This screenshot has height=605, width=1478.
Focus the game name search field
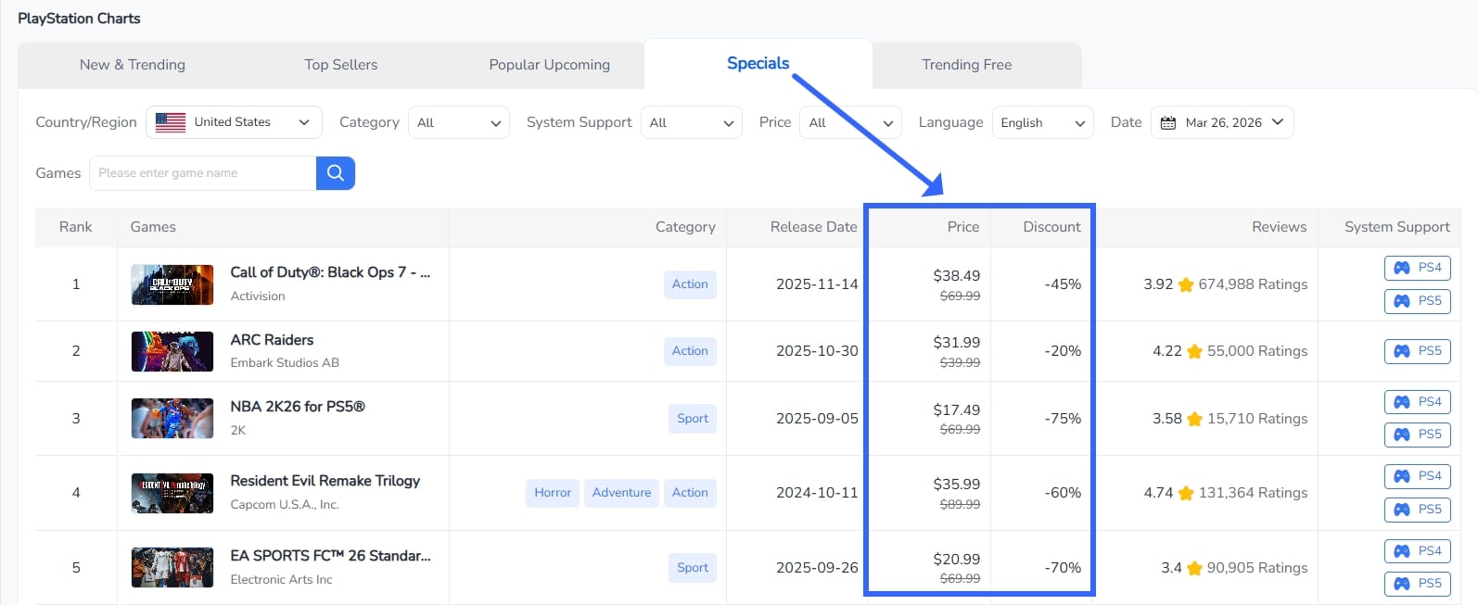[x=202, y=173]
